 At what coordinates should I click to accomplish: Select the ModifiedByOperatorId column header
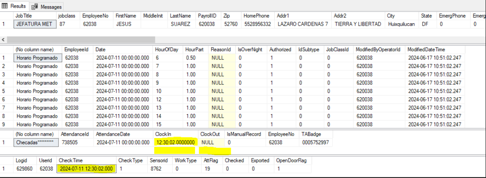[379, 50]
